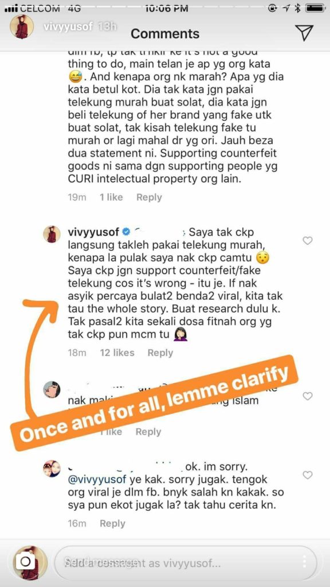This screenshot has width=330, height=587.
Task: Tap vivyyusof username in story header
Action: click(x=68, y=28)
